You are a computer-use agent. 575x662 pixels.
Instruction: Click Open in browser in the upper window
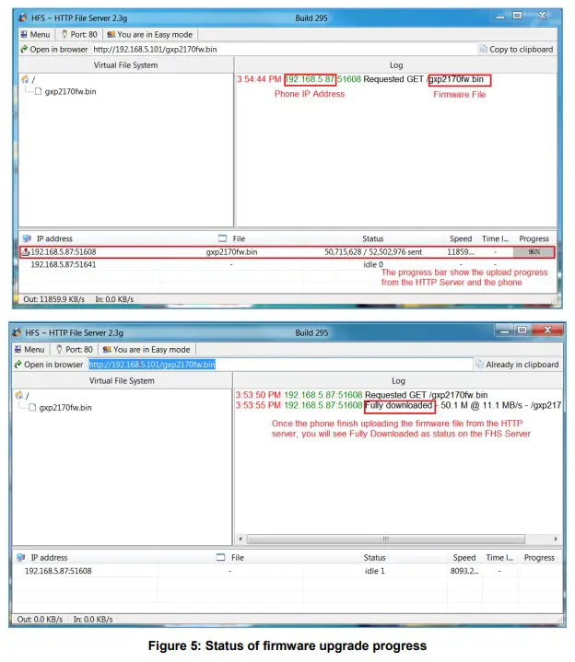click(x=52, y=50)
